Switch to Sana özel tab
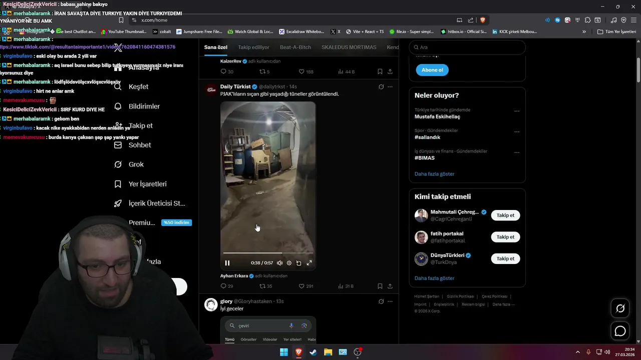Viewport: 641px width, 360px height. (216, 47)
